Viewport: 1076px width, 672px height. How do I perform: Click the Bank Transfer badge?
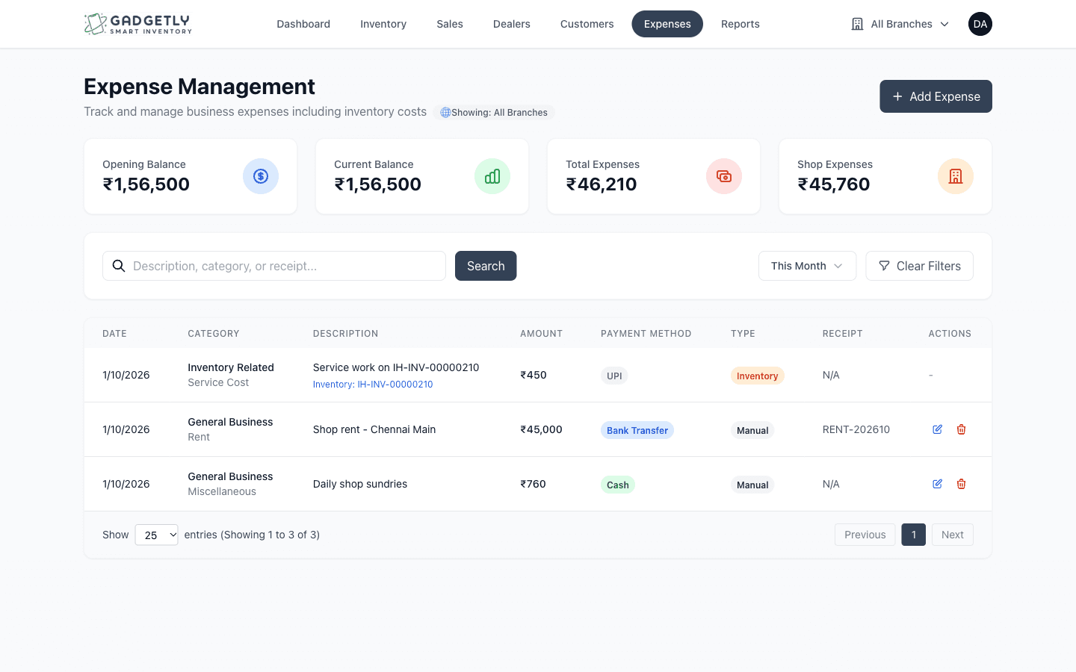[x=637, y=430]
